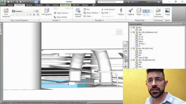Select the CF_01 viewpoint

click(141, 37)
